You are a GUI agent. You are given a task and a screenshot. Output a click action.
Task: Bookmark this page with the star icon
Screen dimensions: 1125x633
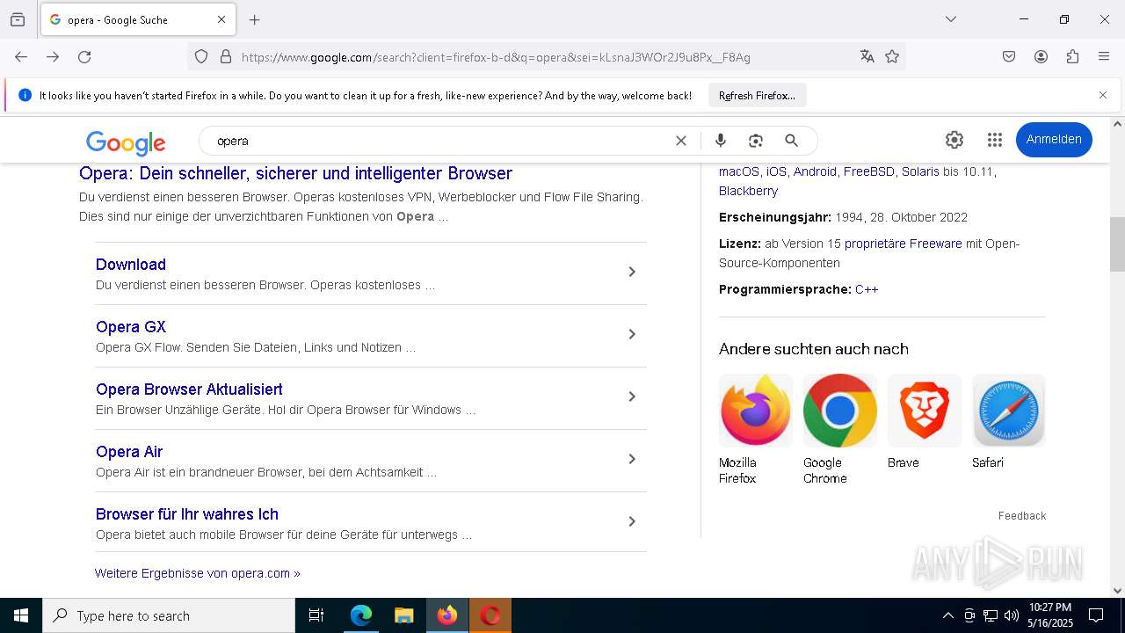tap(892, 57)
